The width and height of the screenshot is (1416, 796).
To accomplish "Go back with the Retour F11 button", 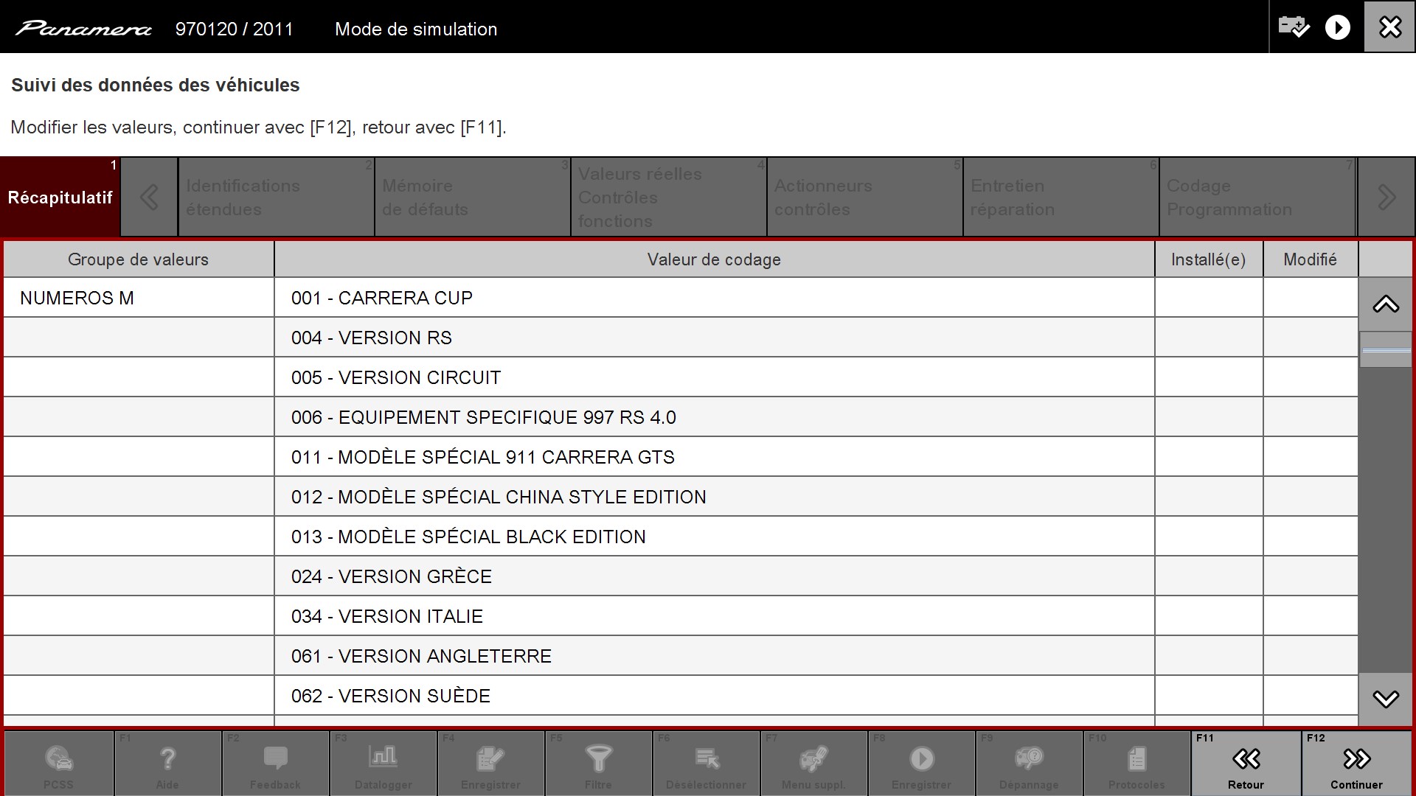I will click(x=1246, y=764).
